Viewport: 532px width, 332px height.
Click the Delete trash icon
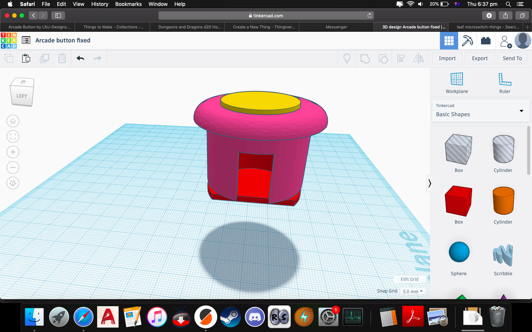point(62,58)
